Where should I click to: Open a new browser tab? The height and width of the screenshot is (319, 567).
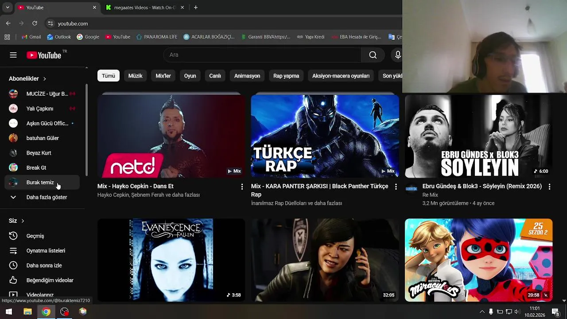(196, 8)
